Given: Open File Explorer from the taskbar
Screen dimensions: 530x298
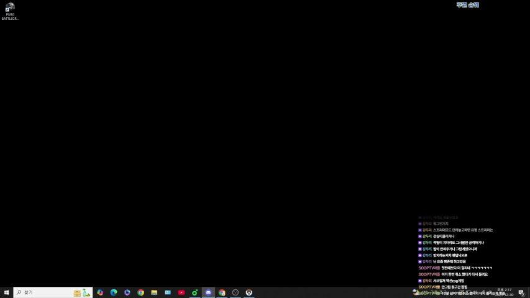Looking at the screenshot, I should click(154, 292).
